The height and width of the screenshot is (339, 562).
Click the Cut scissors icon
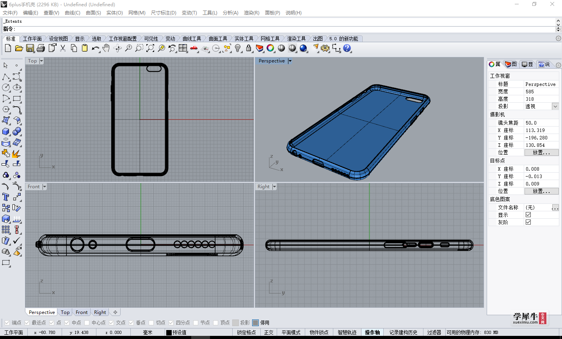pos(63,48)
